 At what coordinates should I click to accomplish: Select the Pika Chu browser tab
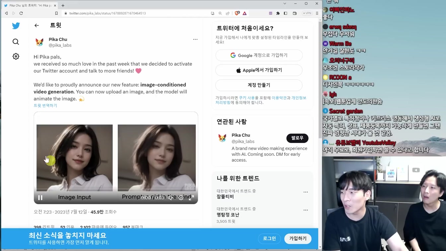pyautogui.click(x=29, y=5)
